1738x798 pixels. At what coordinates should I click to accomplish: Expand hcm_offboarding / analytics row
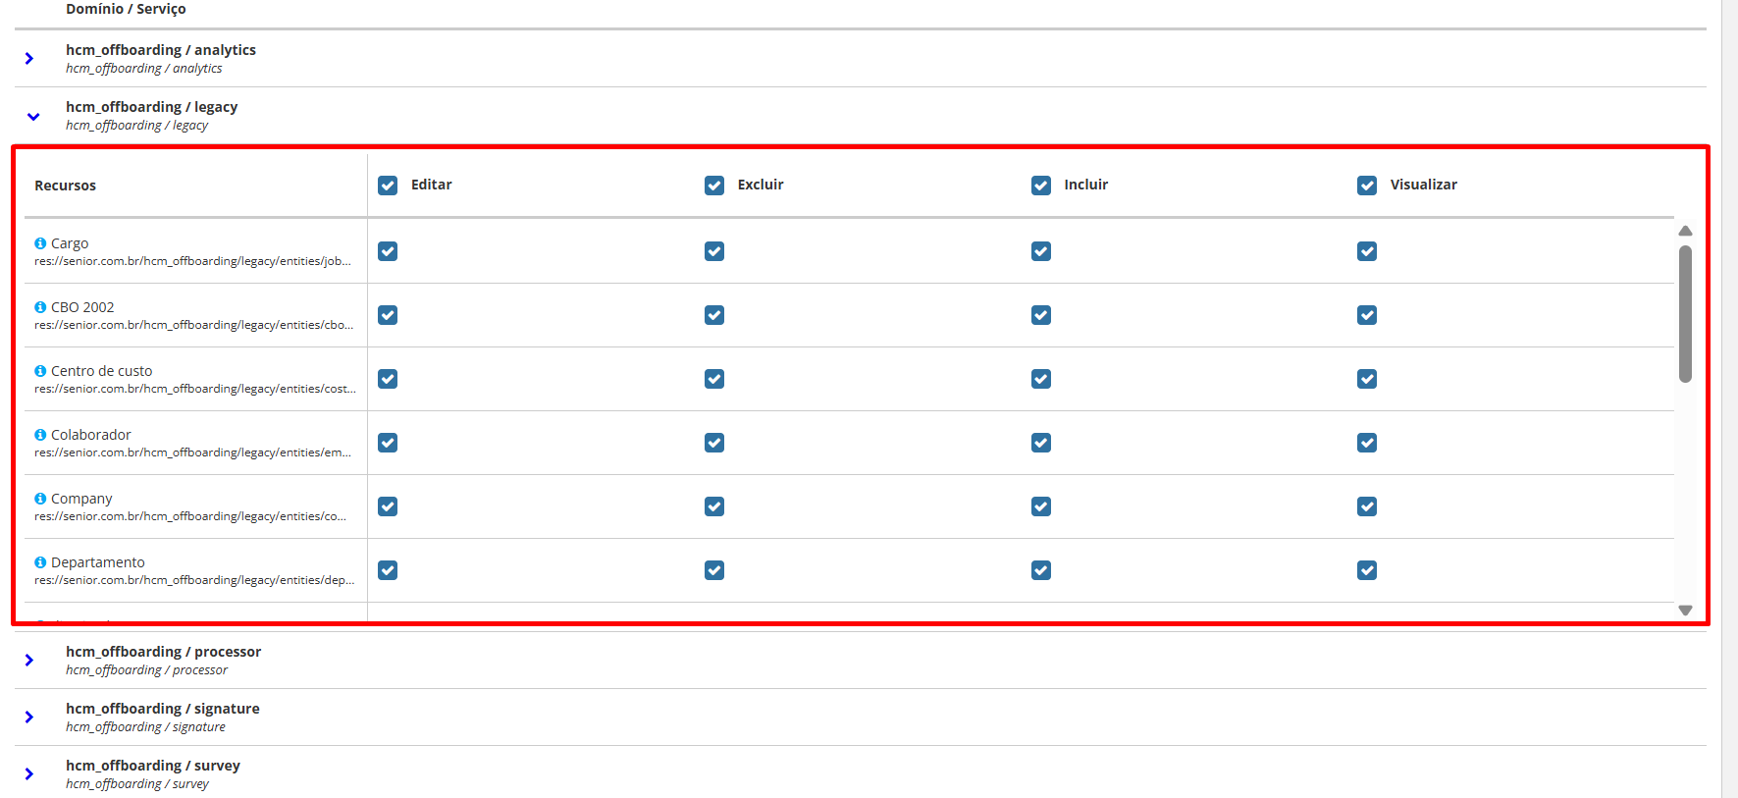click(x=29, y=59)
